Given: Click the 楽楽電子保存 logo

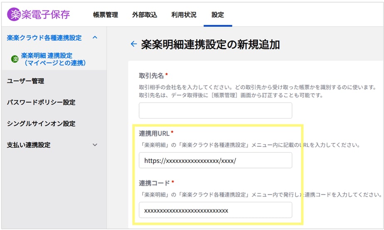Looking at the screenshot, I should [39, 15].
